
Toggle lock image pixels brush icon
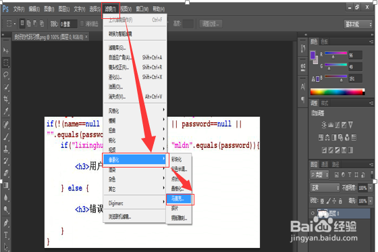click(x=328, y=201)
